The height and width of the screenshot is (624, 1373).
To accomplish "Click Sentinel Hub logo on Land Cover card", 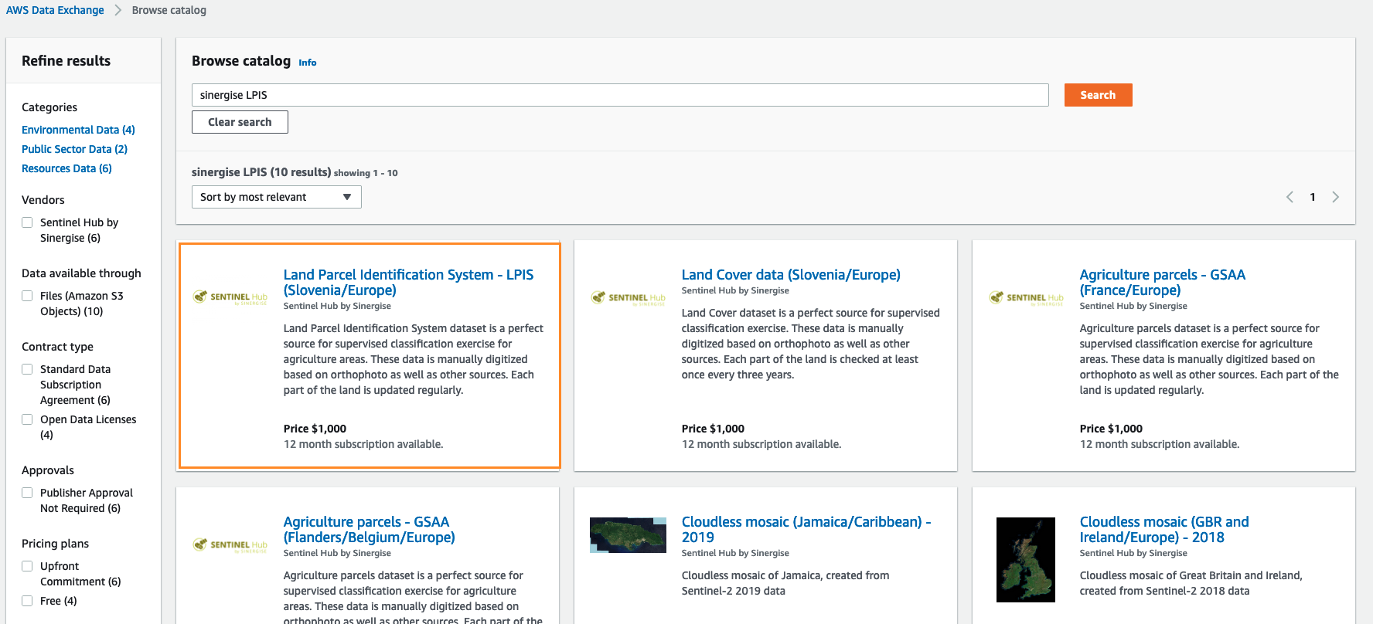I will pos(628,298).
